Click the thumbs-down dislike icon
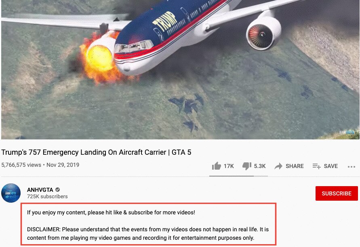Image resolution: width=360 pixels, height=247 pixels. pyautogui.click(x=247, y=166)
